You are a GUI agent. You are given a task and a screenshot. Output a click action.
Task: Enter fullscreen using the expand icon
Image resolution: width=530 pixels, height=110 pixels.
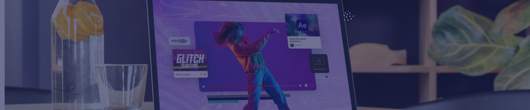(x=312, y=86)
